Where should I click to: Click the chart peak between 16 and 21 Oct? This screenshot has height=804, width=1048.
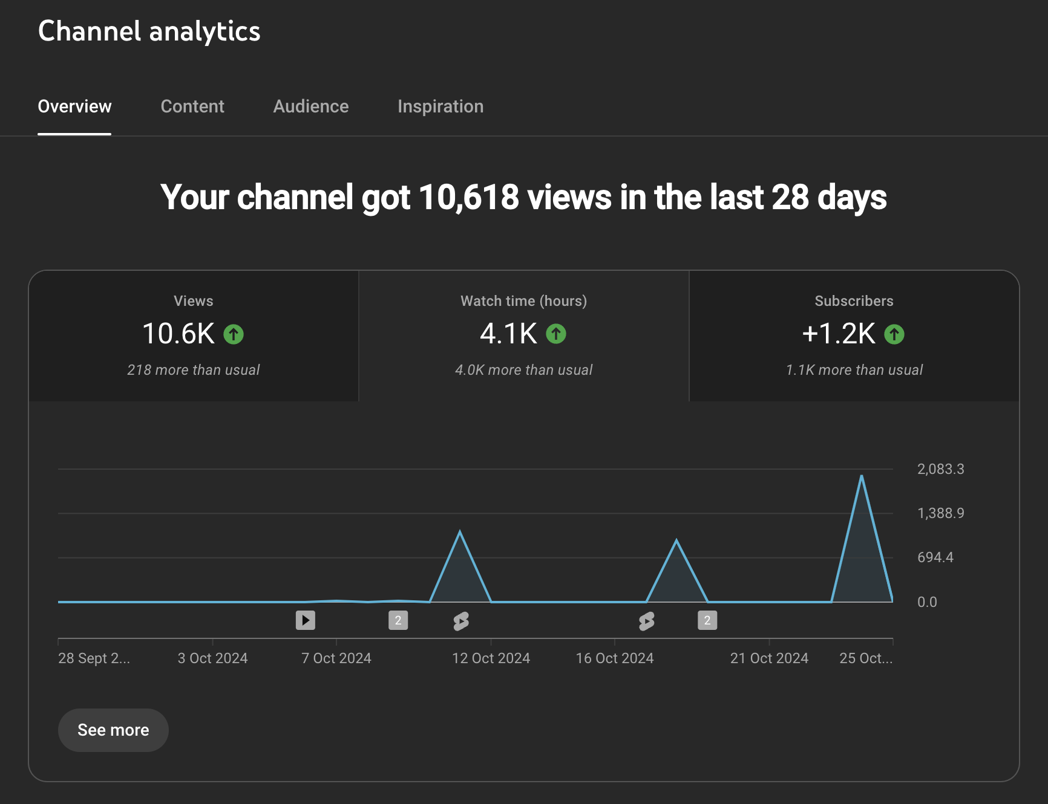(676, 540)
